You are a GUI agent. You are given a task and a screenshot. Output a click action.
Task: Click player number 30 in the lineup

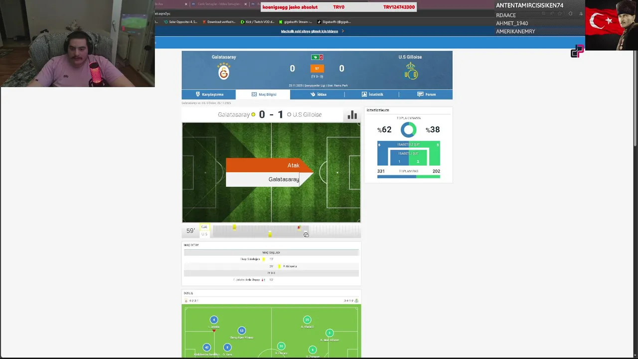281,346
